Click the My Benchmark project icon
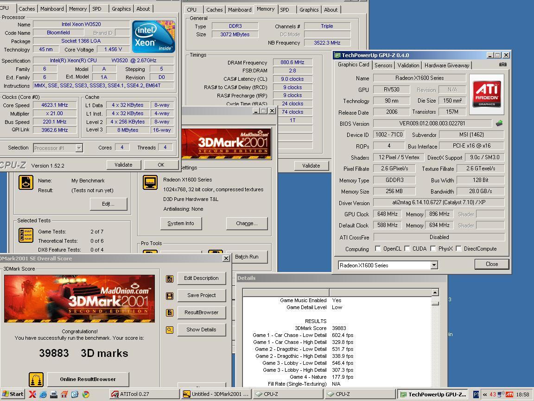The image size is (534, 401). pyautogui.click(x=26, y=183)
